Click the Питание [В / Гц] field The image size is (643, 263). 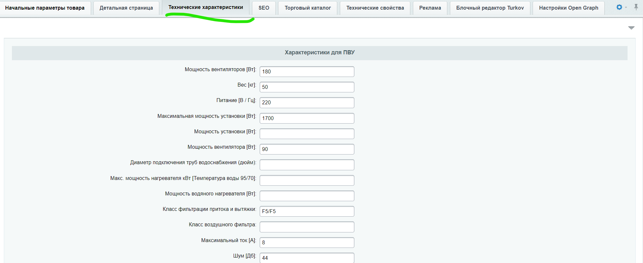pos(307,102)
